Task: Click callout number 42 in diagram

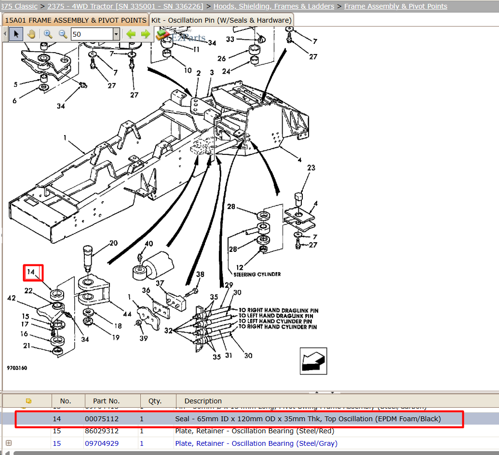Action: pyautogui.click(x=12, y=298)
